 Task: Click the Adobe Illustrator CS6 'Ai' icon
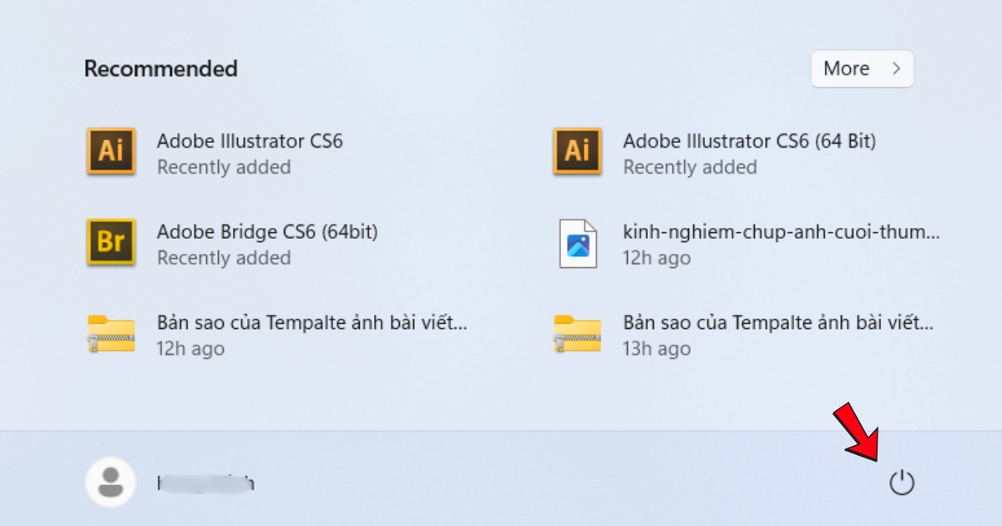(x=110, y=152)
